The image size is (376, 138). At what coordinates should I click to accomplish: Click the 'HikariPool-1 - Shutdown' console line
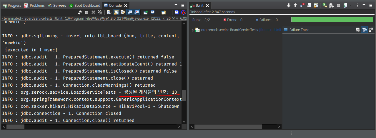point(91,106)
